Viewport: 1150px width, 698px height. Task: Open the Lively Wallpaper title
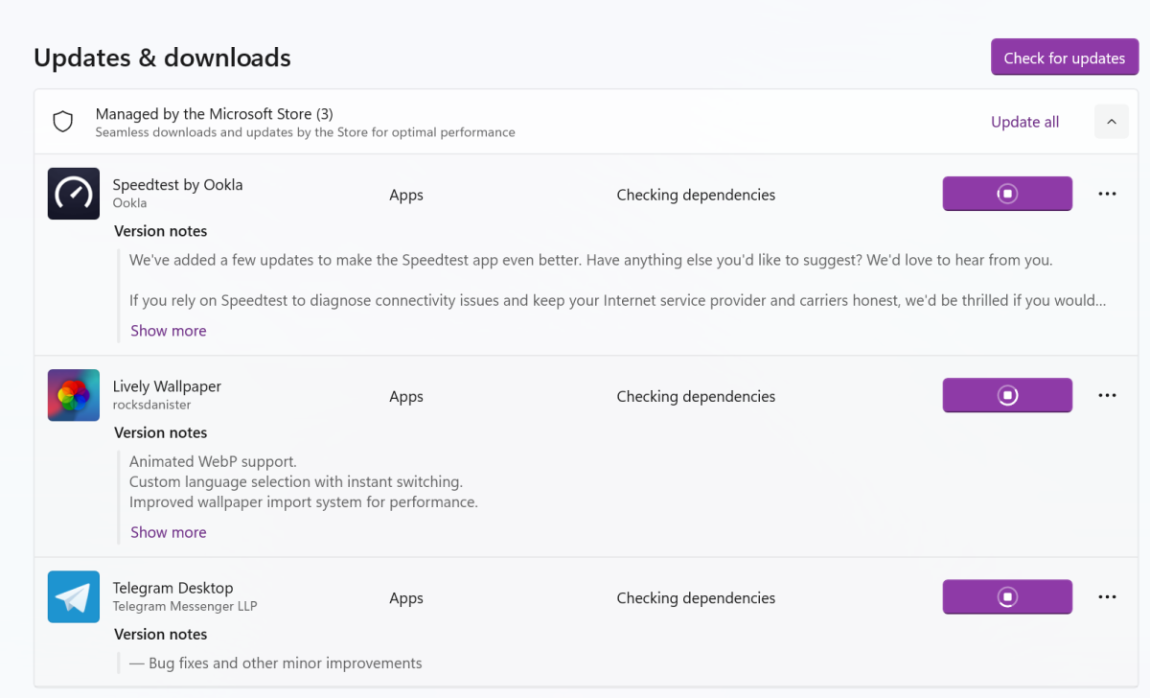point(167,386)
